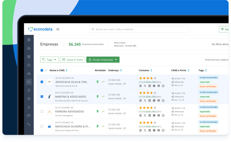Open X profile icon for Martins & Associados
231x142 pixels.
pos(145,100)
